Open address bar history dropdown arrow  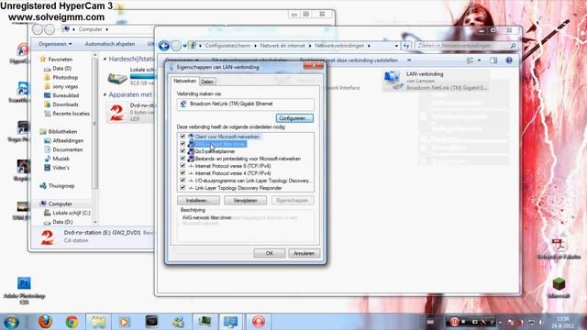pyautogui.click(x=396, y=46)
